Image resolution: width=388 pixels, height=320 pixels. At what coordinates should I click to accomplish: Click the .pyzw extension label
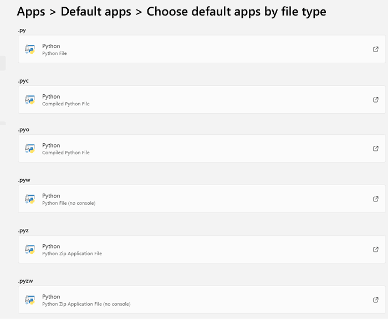(x=25, y=281)
